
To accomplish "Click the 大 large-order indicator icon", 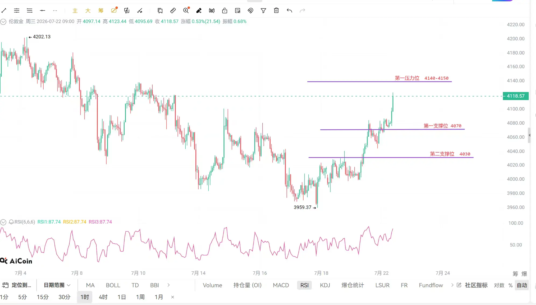I will tap(88, 10).
